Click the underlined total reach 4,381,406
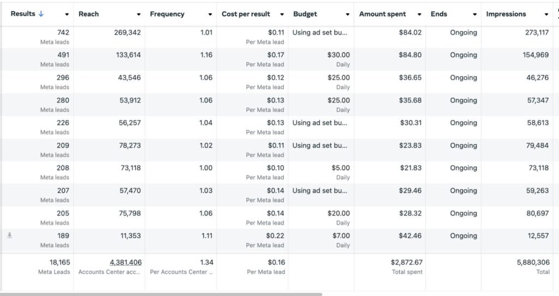559x296 pixels. [126, 263]
